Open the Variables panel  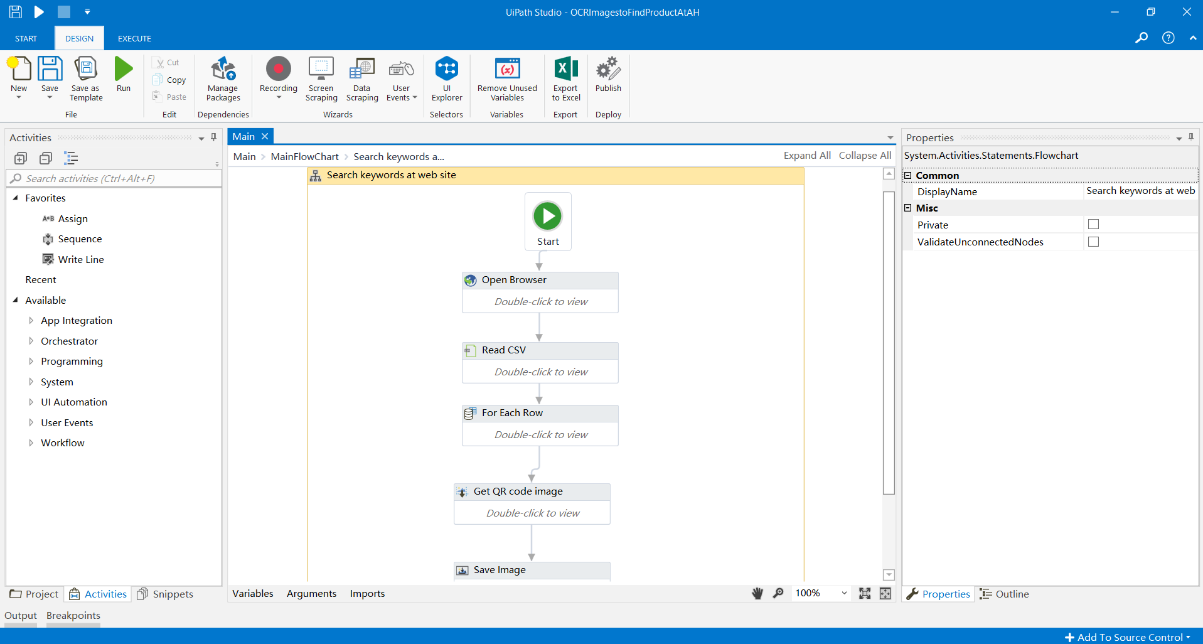253,593
